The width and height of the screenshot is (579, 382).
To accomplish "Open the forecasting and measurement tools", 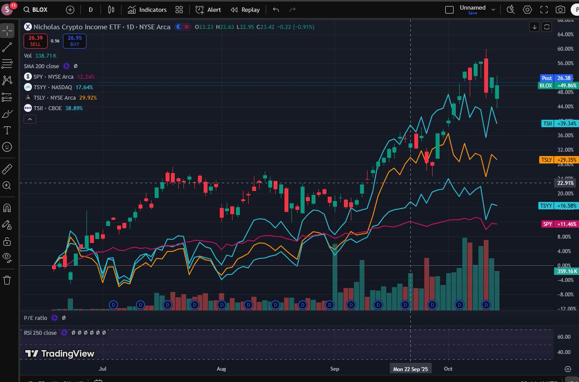I will [x=7, y=97].
